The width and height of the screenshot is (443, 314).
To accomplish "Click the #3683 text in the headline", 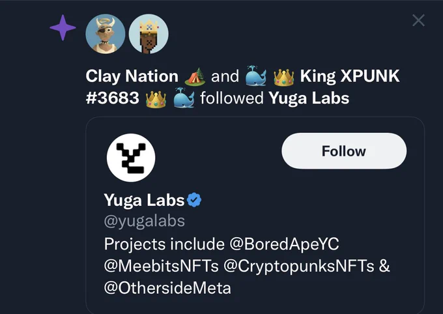I will (113, 98).
